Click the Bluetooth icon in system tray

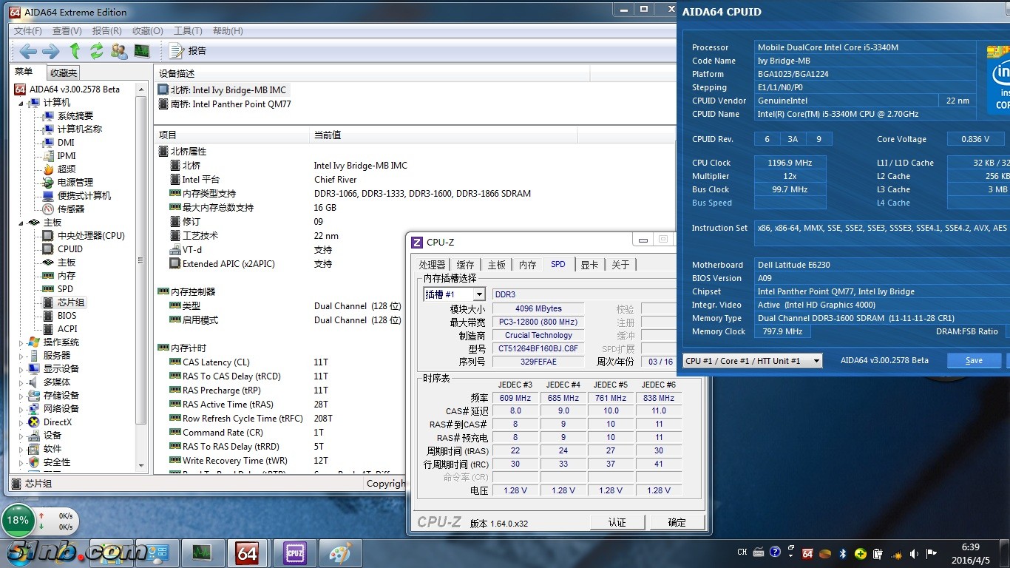[843, 552]
